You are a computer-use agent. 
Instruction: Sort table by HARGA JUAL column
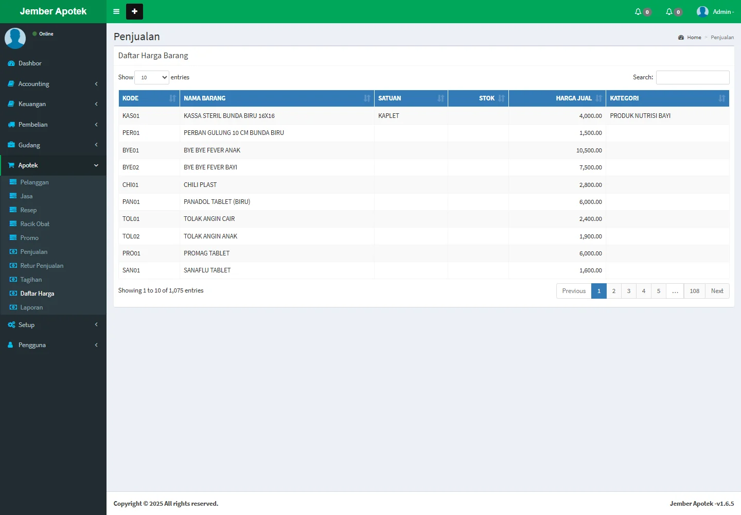(573, 98)
